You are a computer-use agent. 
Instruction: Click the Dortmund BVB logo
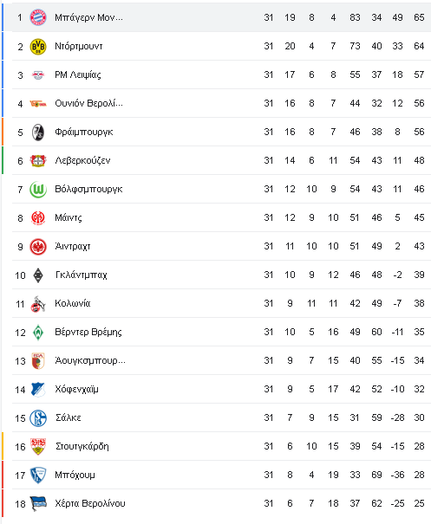[38, 46]
